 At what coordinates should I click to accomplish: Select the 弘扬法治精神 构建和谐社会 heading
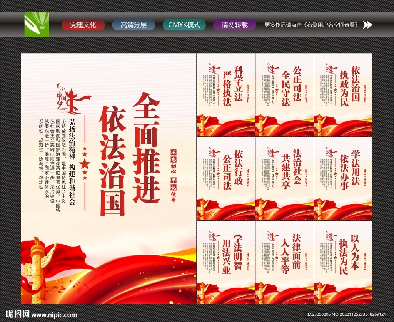pos(72,161)
